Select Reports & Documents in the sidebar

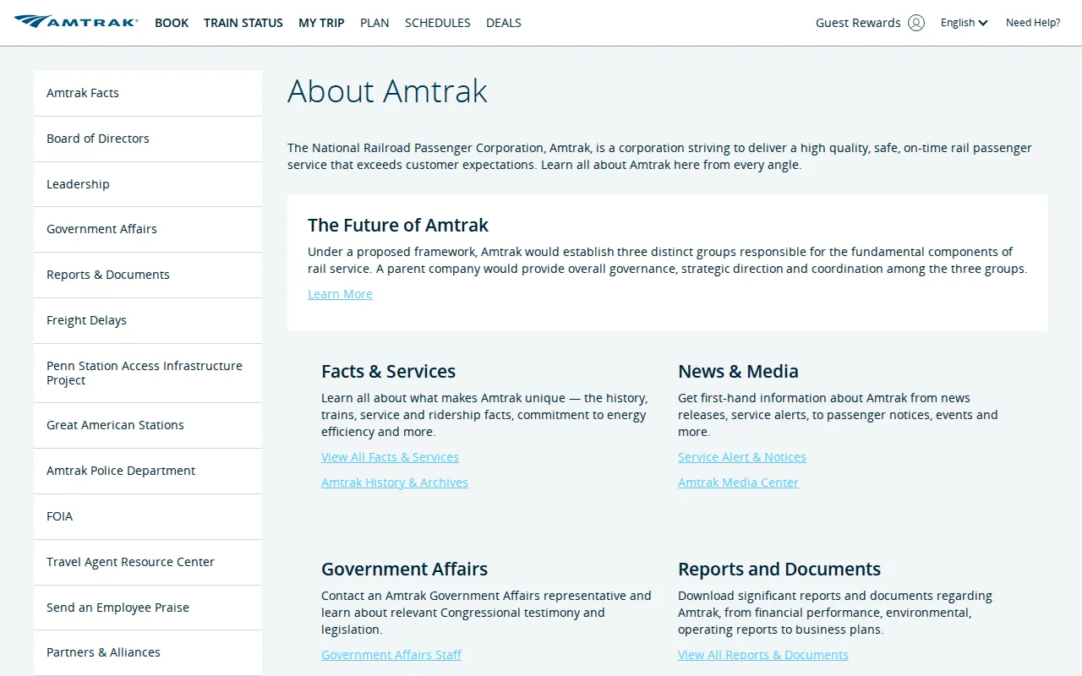click(148, 275)
